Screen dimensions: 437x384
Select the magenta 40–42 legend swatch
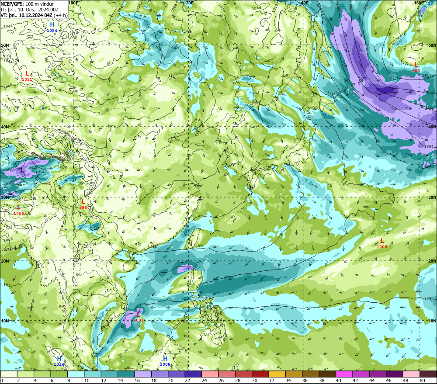point(344,374)
